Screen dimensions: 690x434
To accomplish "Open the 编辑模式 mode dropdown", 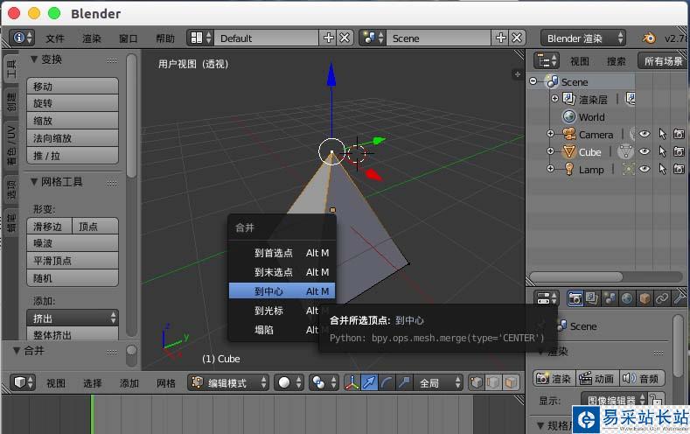I will pyautogui.click(x=228, y=382).
